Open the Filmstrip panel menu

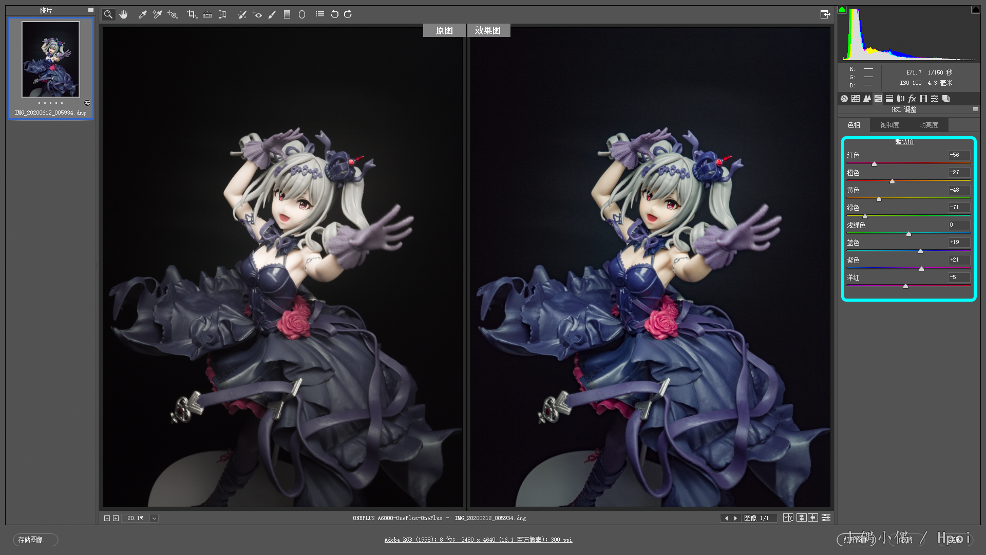click(x=91, y=10)
